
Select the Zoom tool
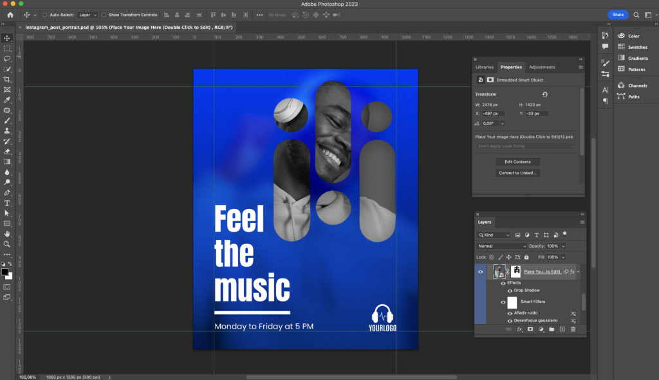[x=7, y=244]
